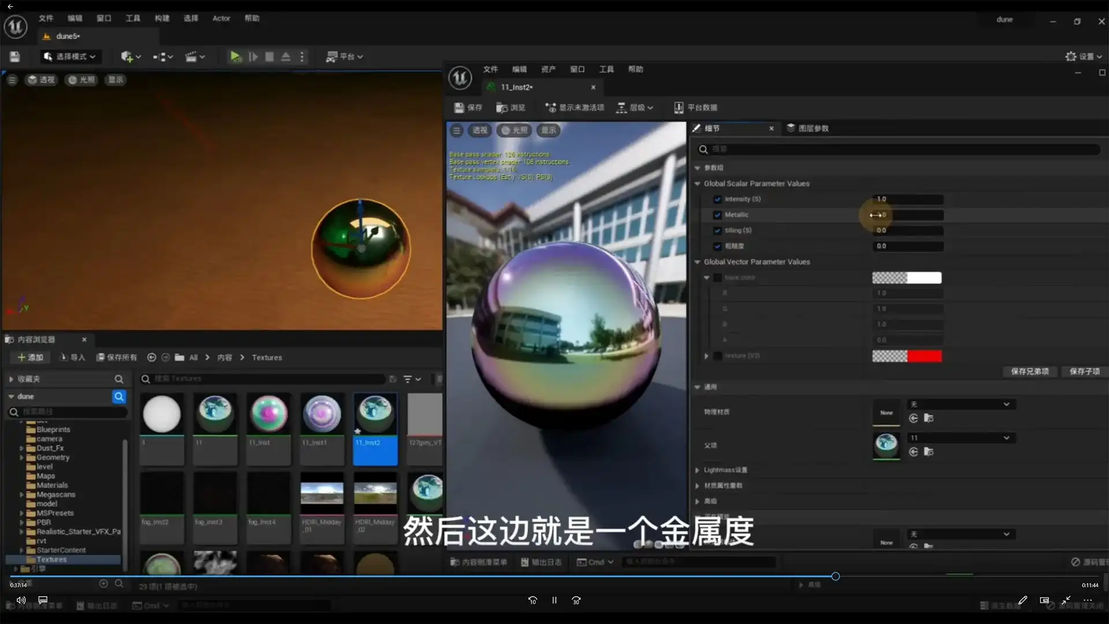
Task: Pause the video playback
Action: pos(554,600)
